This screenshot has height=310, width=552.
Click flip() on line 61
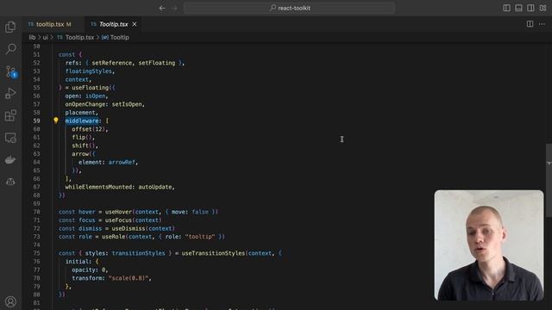82,137
